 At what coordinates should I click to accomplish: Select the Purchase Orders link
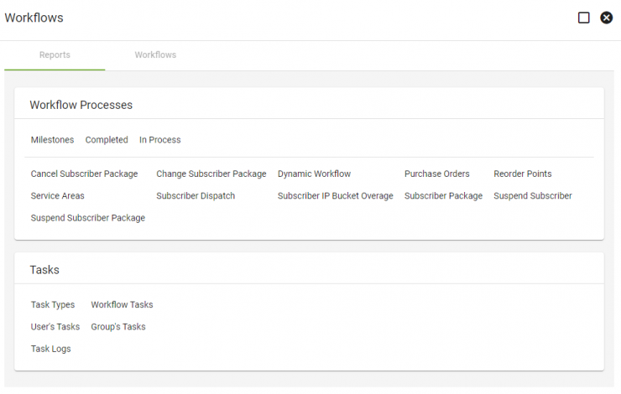click(x=437, y=174)
